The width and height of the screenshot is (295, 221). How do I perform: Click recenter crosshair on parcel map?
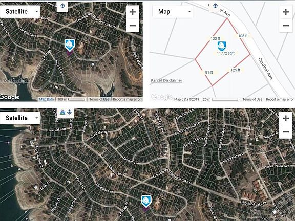tap(215, 6)
